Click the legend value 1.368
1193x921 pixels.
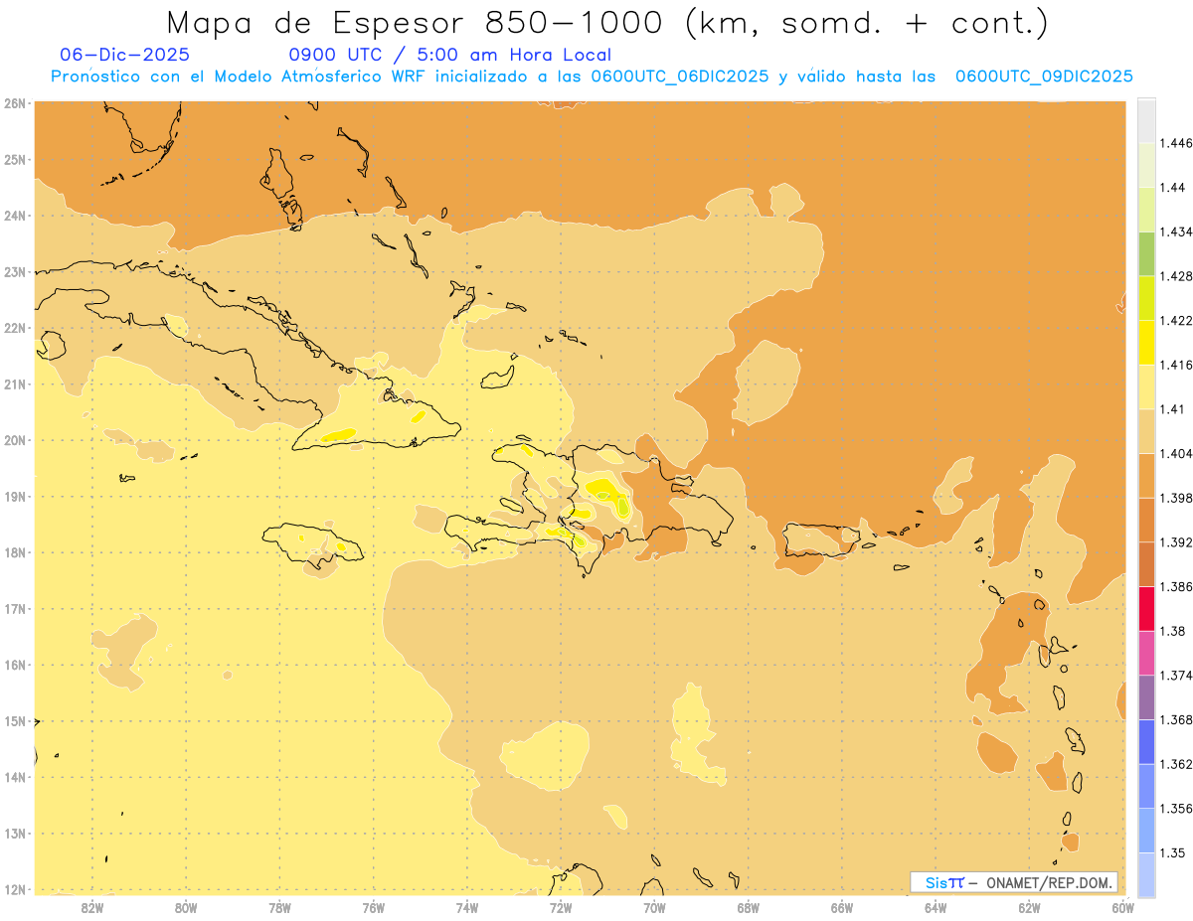point(1176,719)
